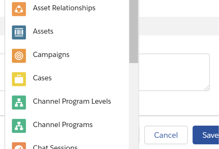Click the orange Chat Sessions icon
219x149 pixels.
tap(19, 146)
